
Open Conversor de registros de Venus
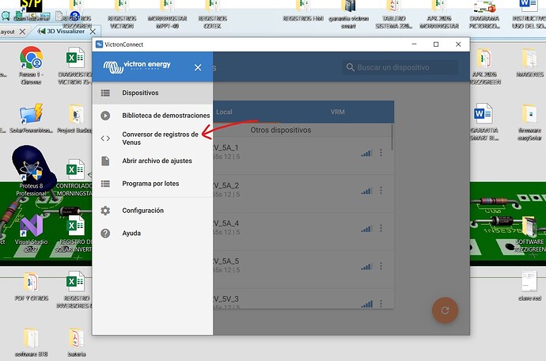(153, 139)
